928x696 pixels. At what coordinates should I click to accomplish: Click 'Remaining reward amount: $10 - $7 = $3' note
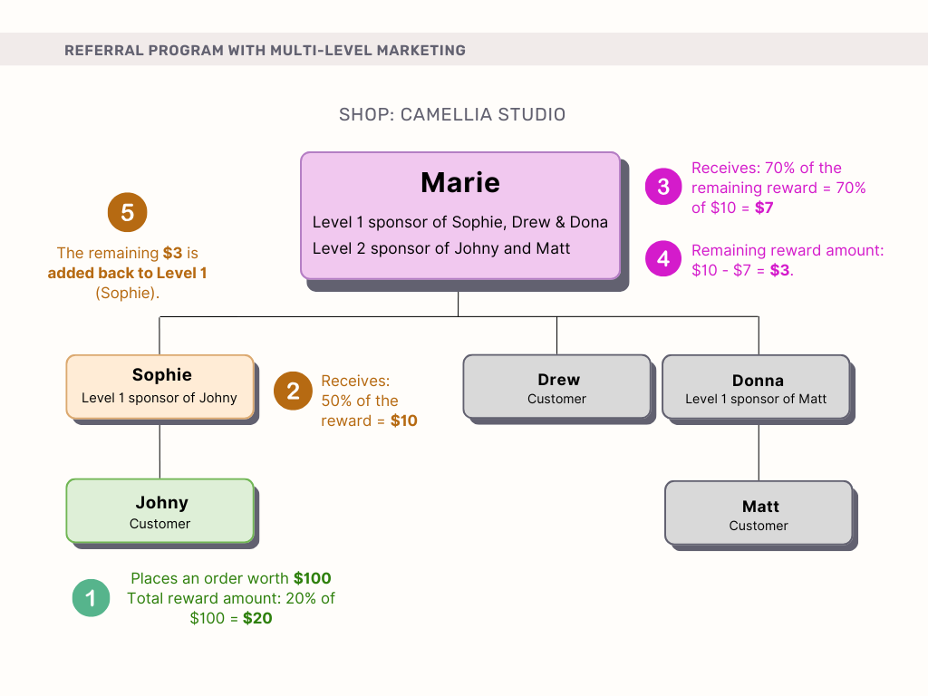788,260
